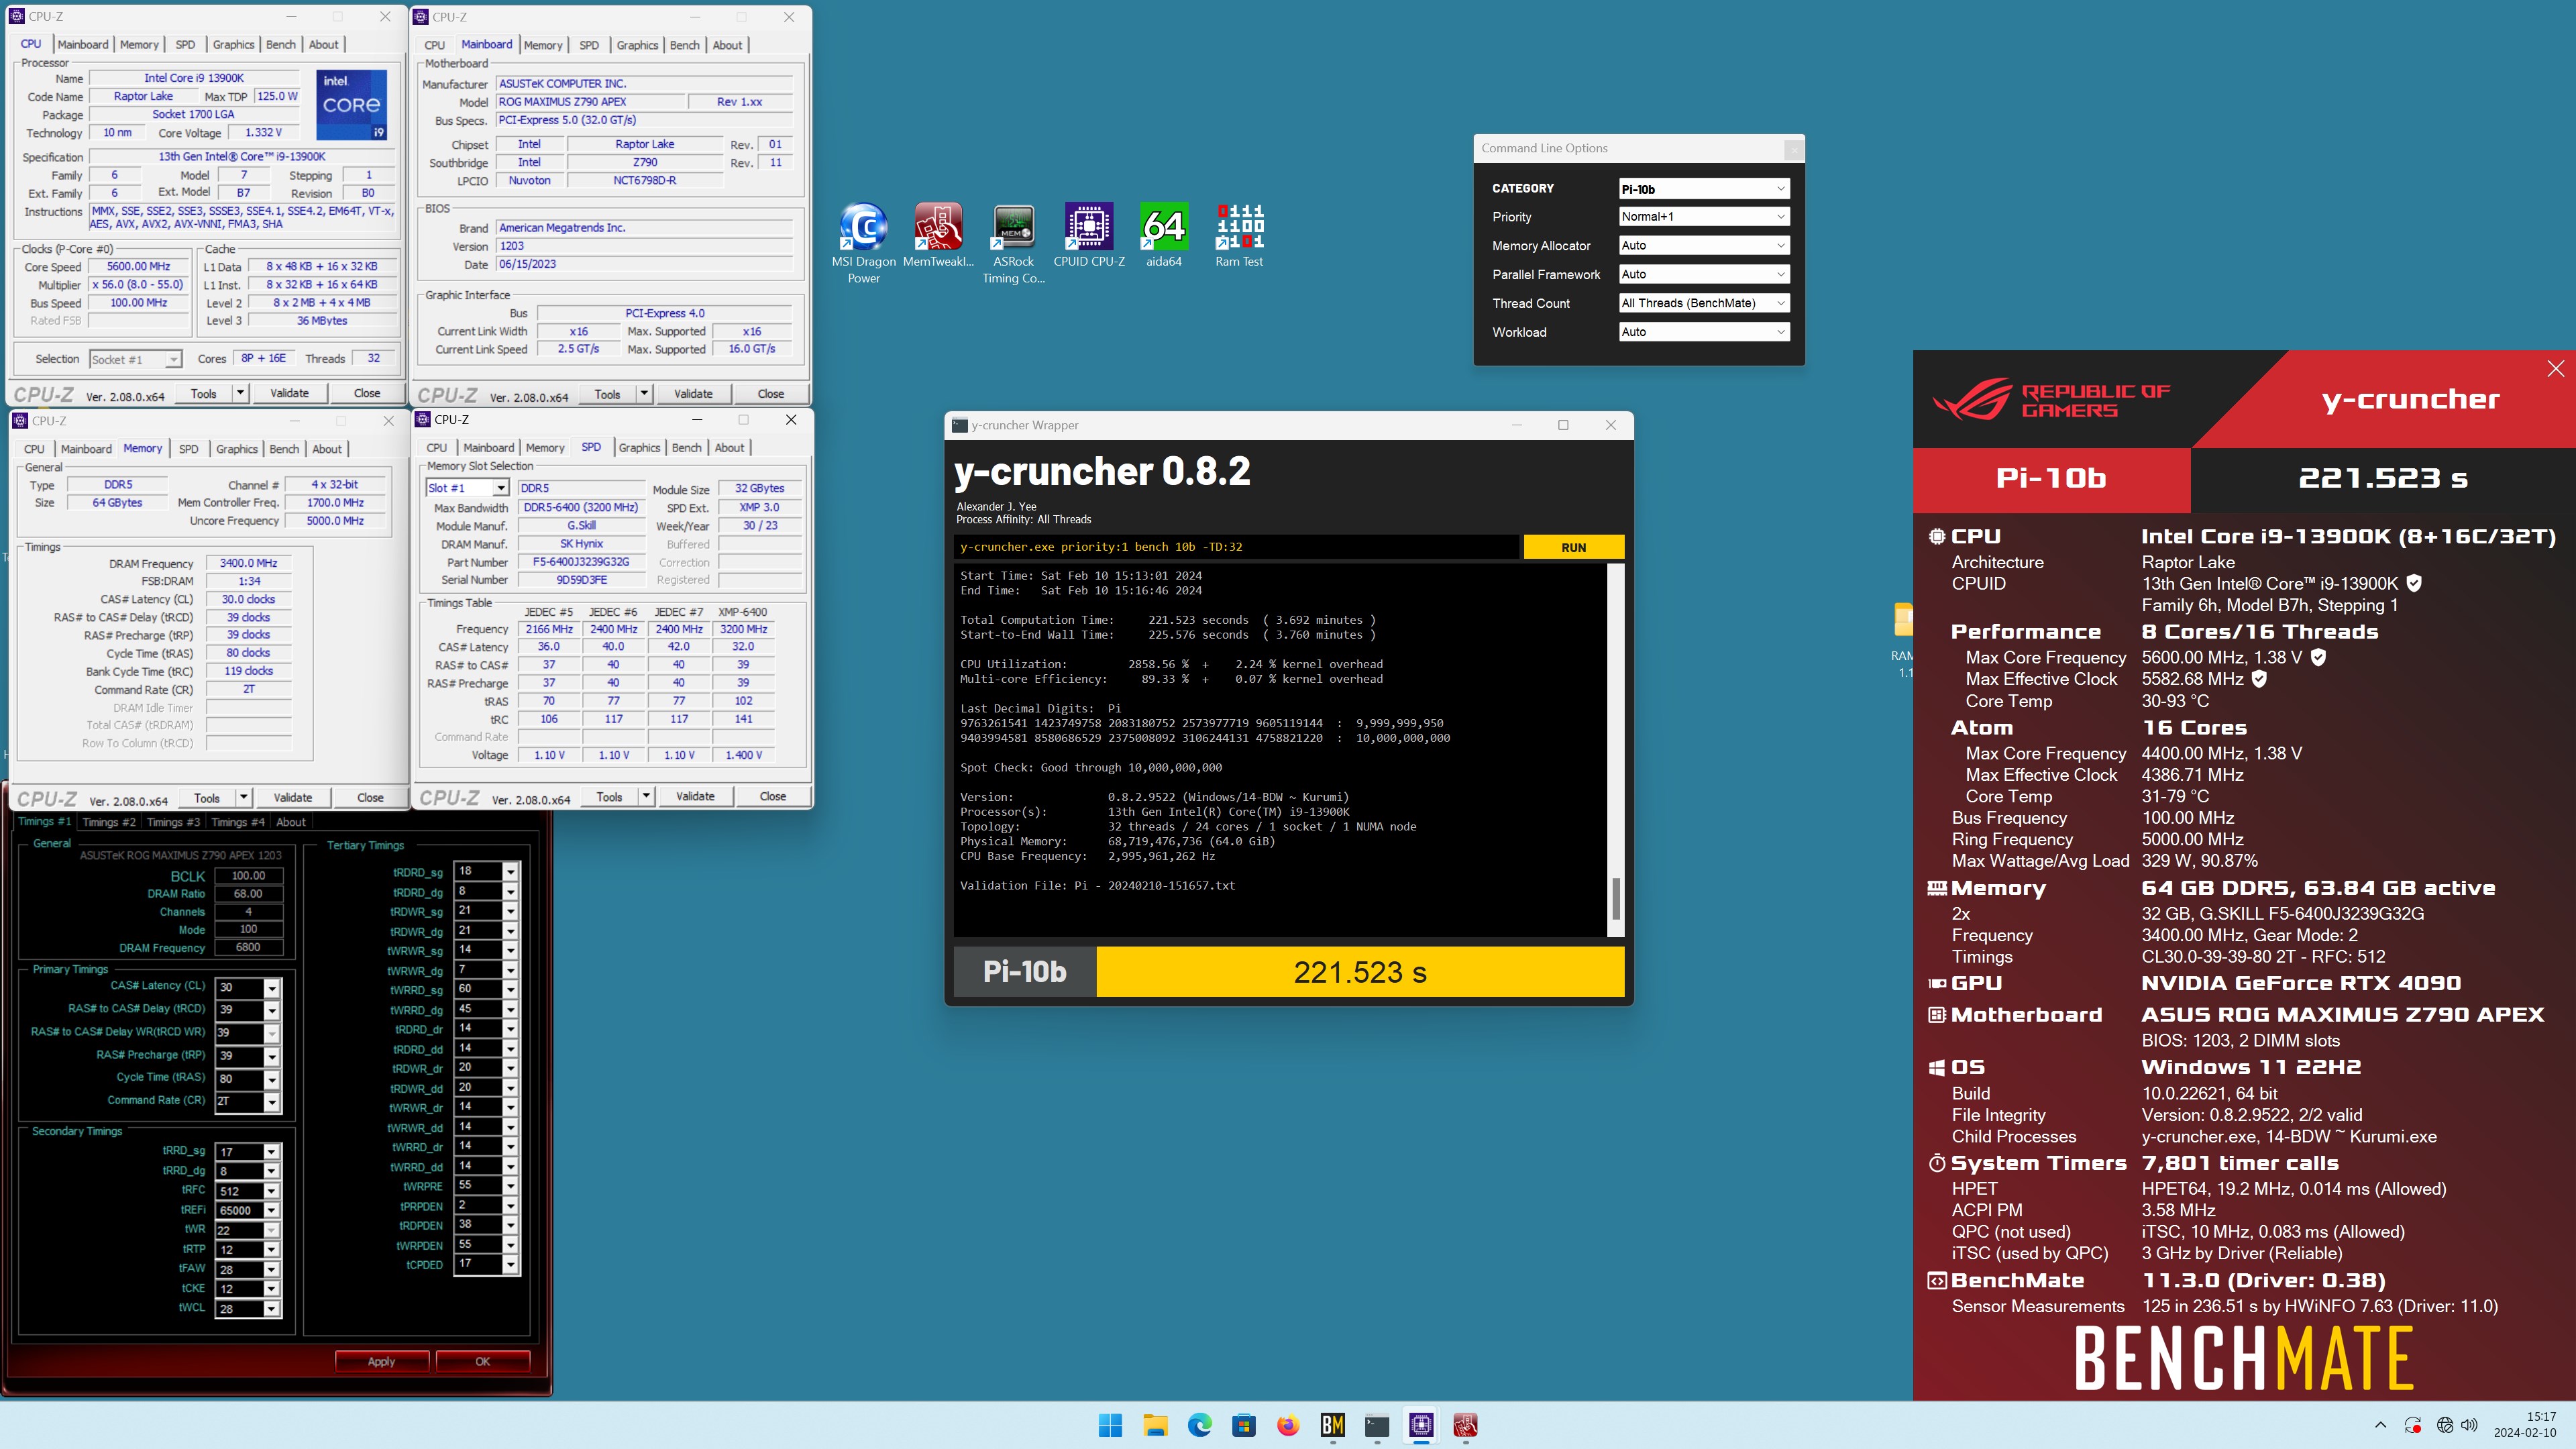This screenshot has width=2576, height=1449.
Task: Open Microsoft Store taskbar icon
Action: tap(1243, 1425)
